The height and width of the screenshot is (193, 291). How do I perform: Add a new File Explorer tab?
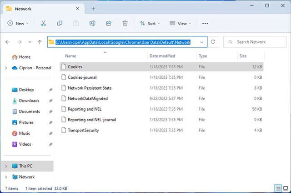click(93, 9)
